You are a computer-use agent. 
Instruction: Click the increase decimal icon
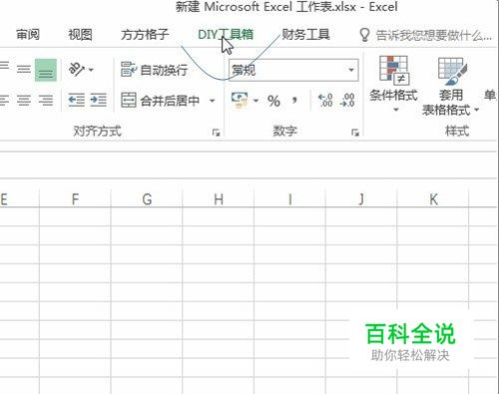325,100
